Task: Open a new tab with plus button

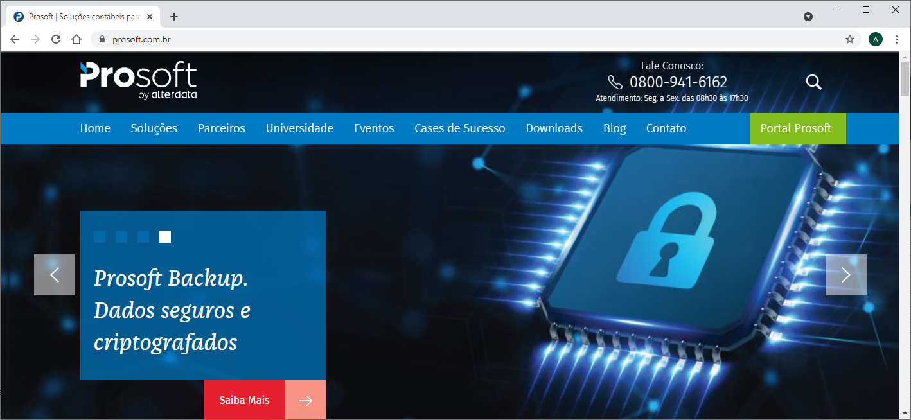Action: click(174, 17)
